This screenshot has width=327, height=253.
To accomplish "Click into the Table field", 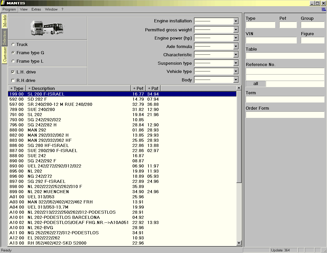I will [x=285, y=56].
